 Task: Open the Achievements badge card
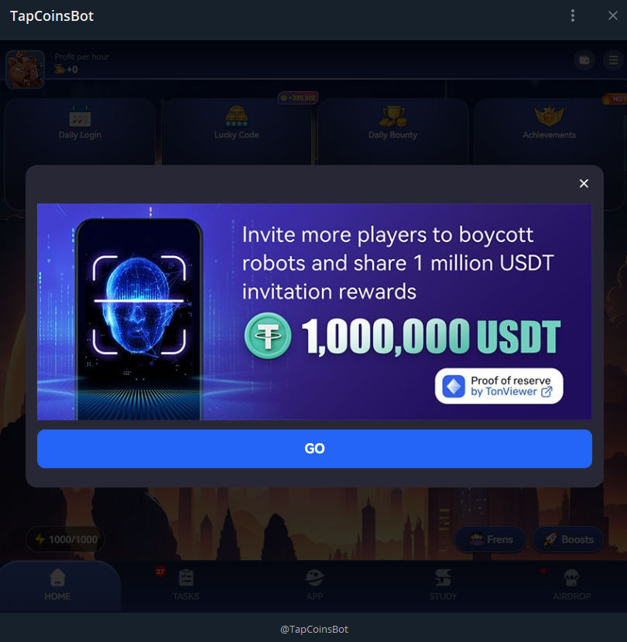point(549,131)
